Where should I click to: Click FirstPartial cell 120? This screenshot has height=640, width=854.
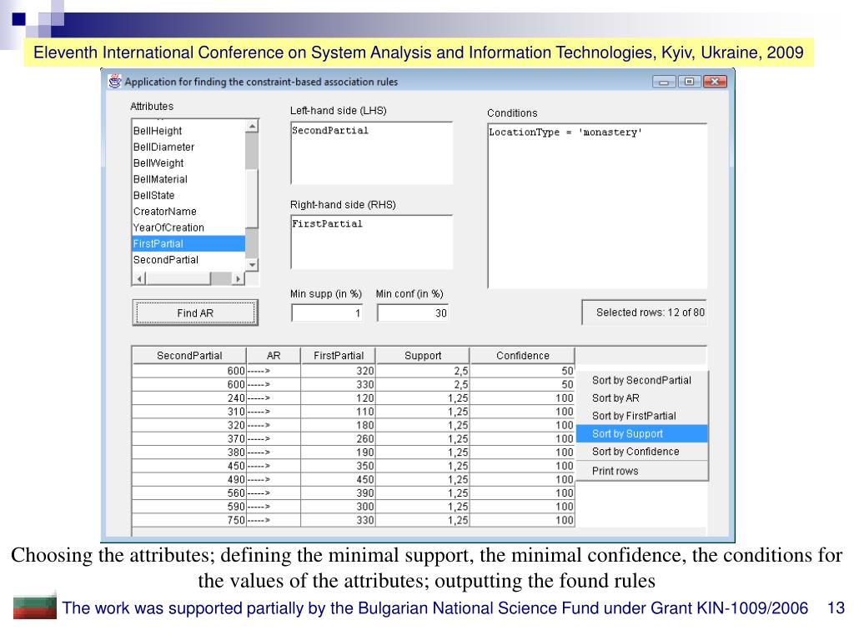pyautogui.click(x=339, y=398)
